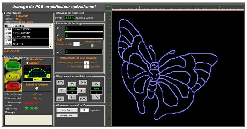
Task: Set cooling resume seconds field
Action: pyautogui.click(x=87, y=67)
